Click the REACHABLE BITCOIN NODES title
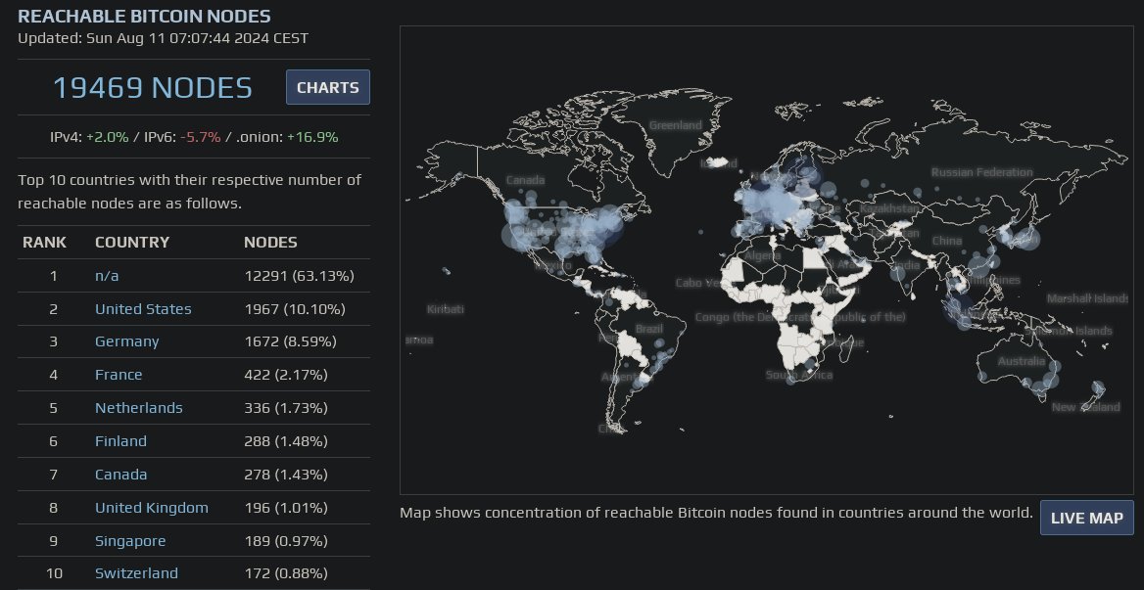The image size is (1144, 590). point(144,16)
